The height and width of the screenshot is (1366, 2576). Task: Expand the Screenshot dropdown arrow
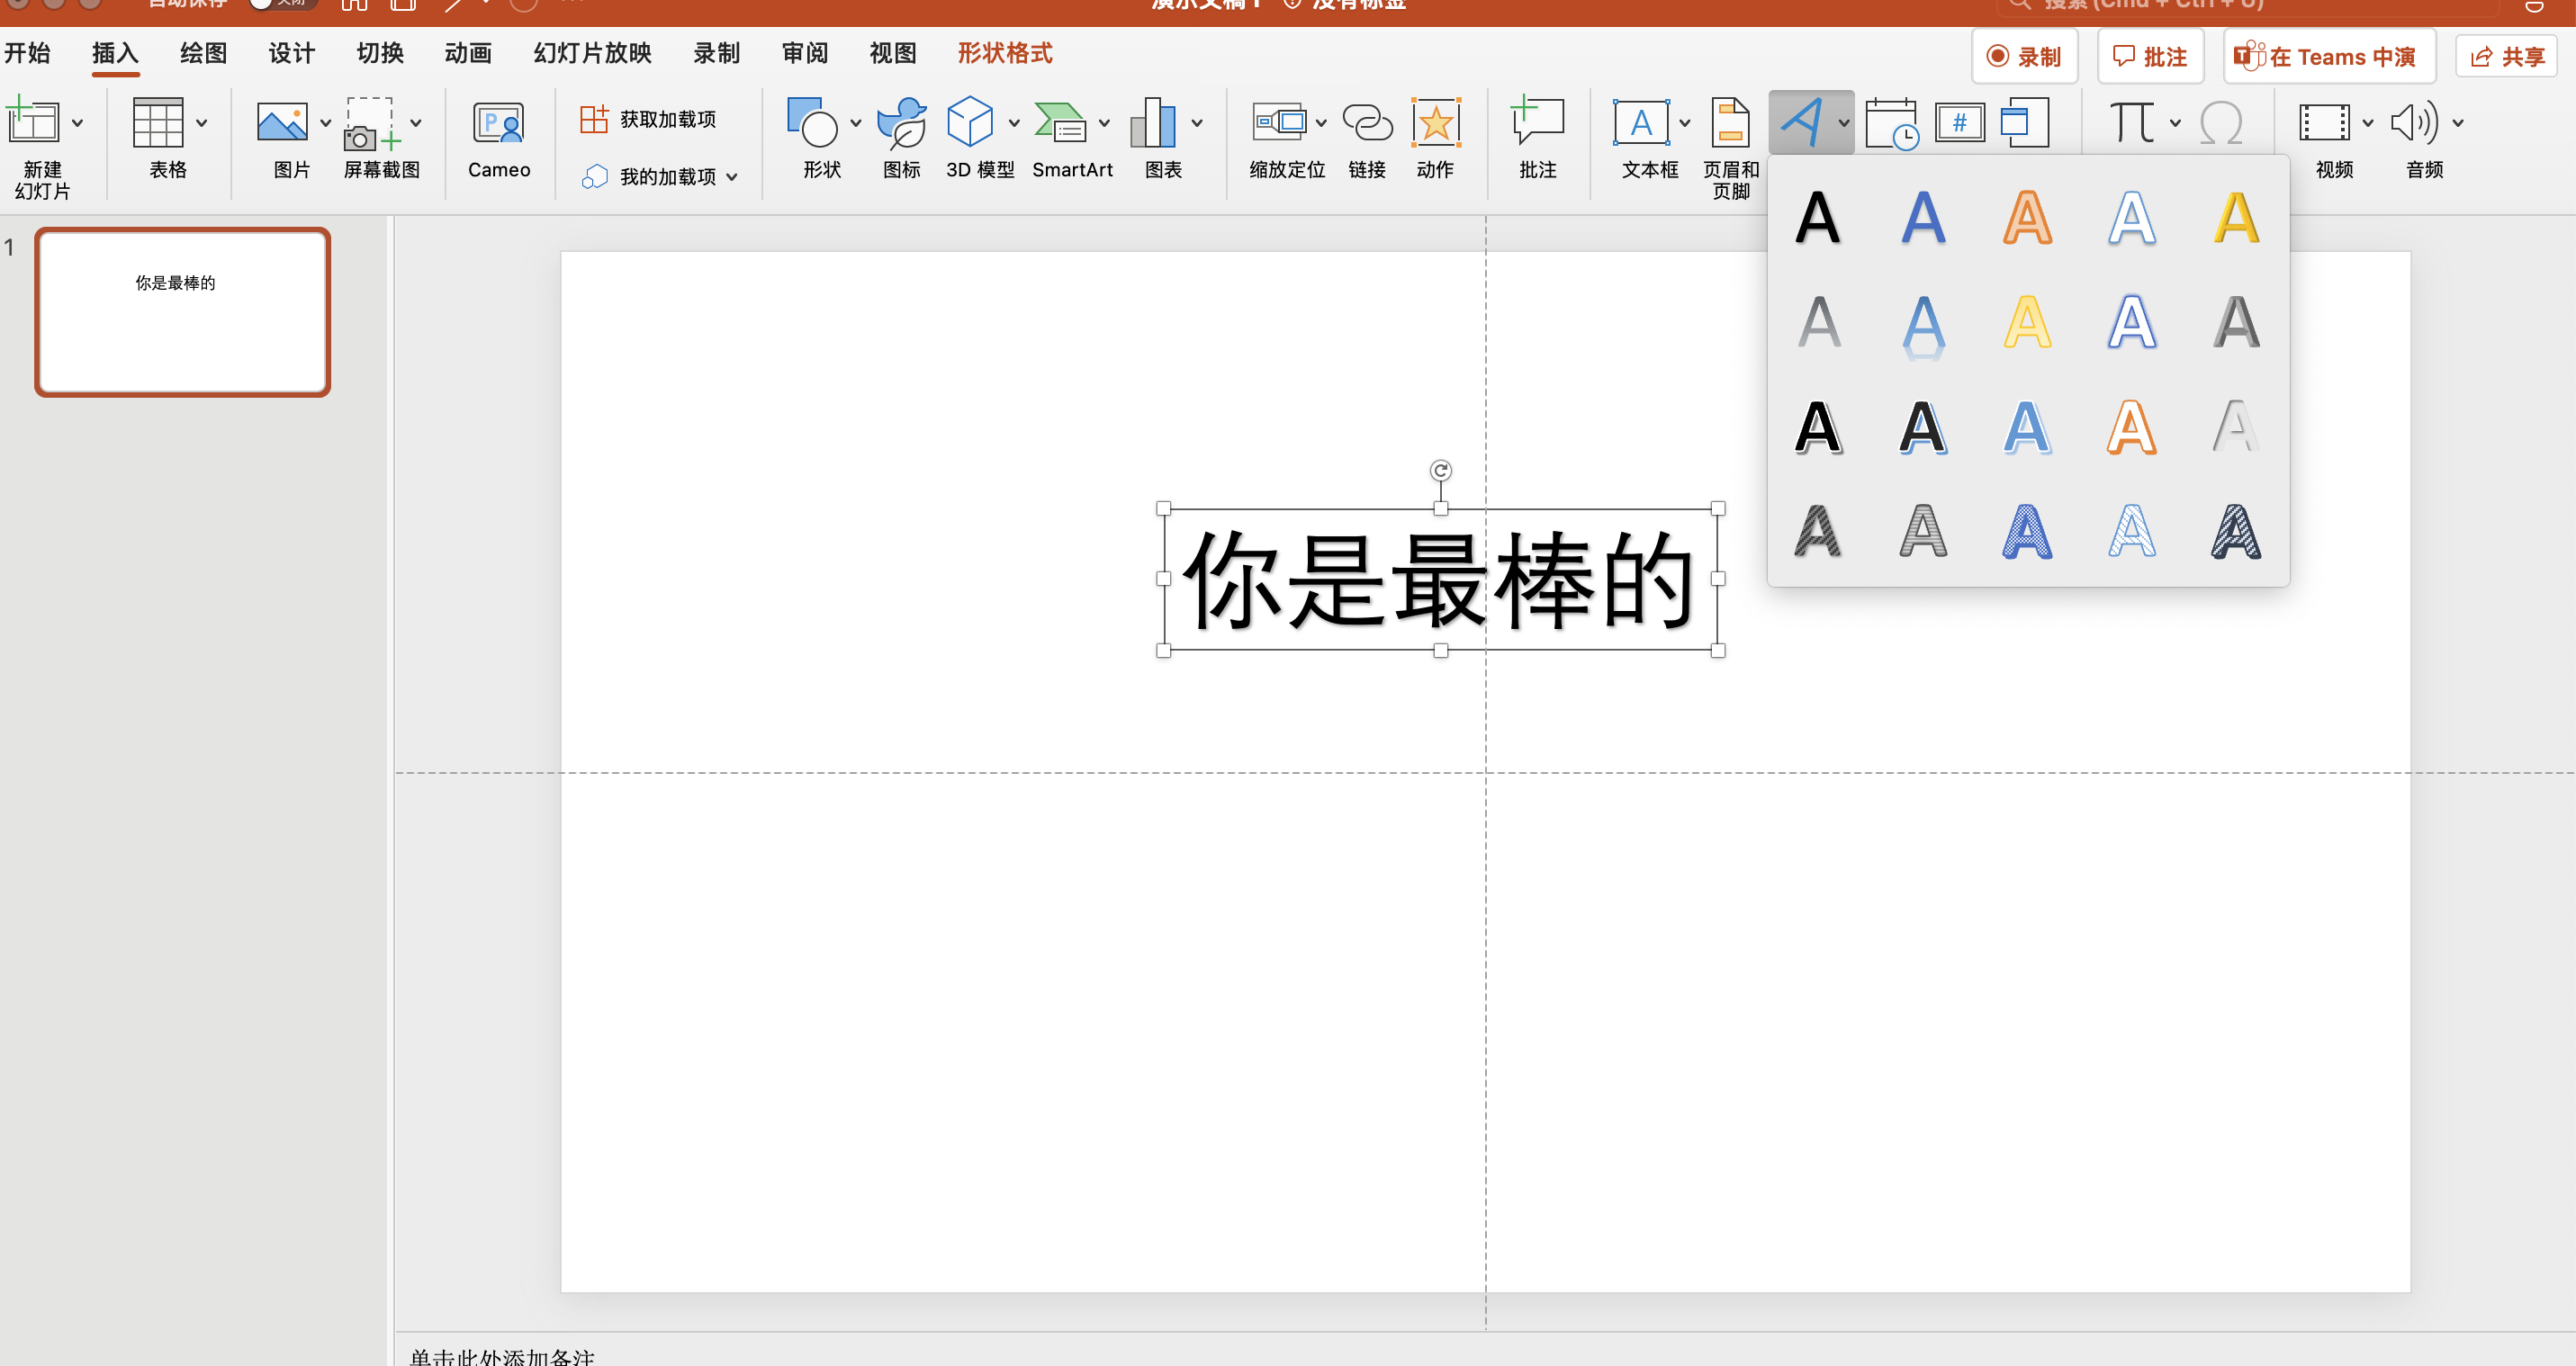[415, 123]
